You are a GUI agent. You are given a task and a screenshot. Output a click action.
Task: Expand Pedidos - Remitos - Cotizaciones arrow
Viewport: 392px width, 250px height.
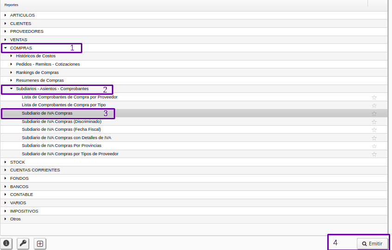(x=11, y=64)
